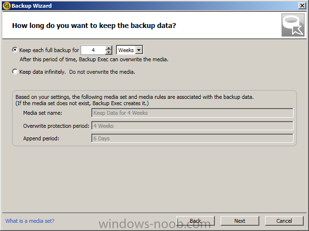Click the 'Media set name:' label
This screenshot has width=309, height=231.
tap(42, 113)
